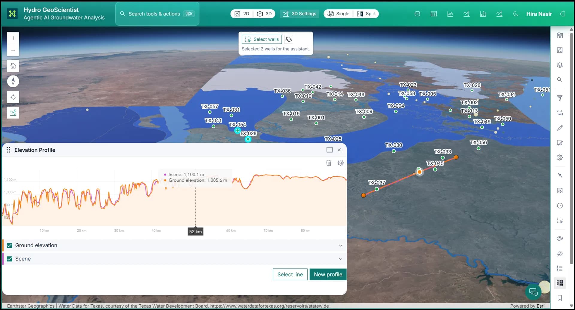Uncheck the Scene checkbox
This screenshot has height=310, width=575.
pos(10,259)
